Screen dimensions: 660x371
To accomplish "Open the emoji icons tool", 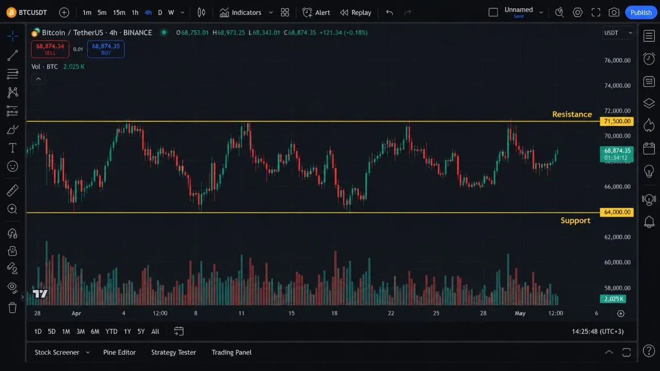I will pos(12,166).
